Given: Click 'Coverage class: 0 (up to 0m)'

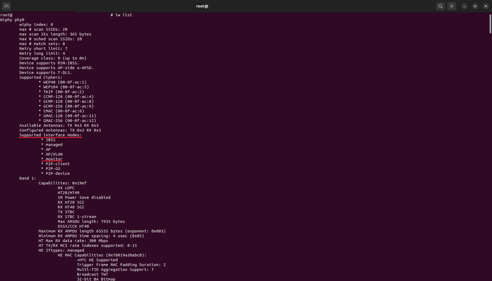Looking at the screenshot, I should pyautogui.click(x=53, y=58).
